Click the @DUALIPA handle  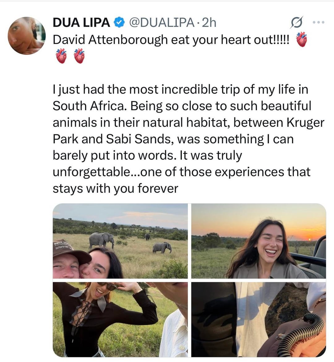(161, 23)
